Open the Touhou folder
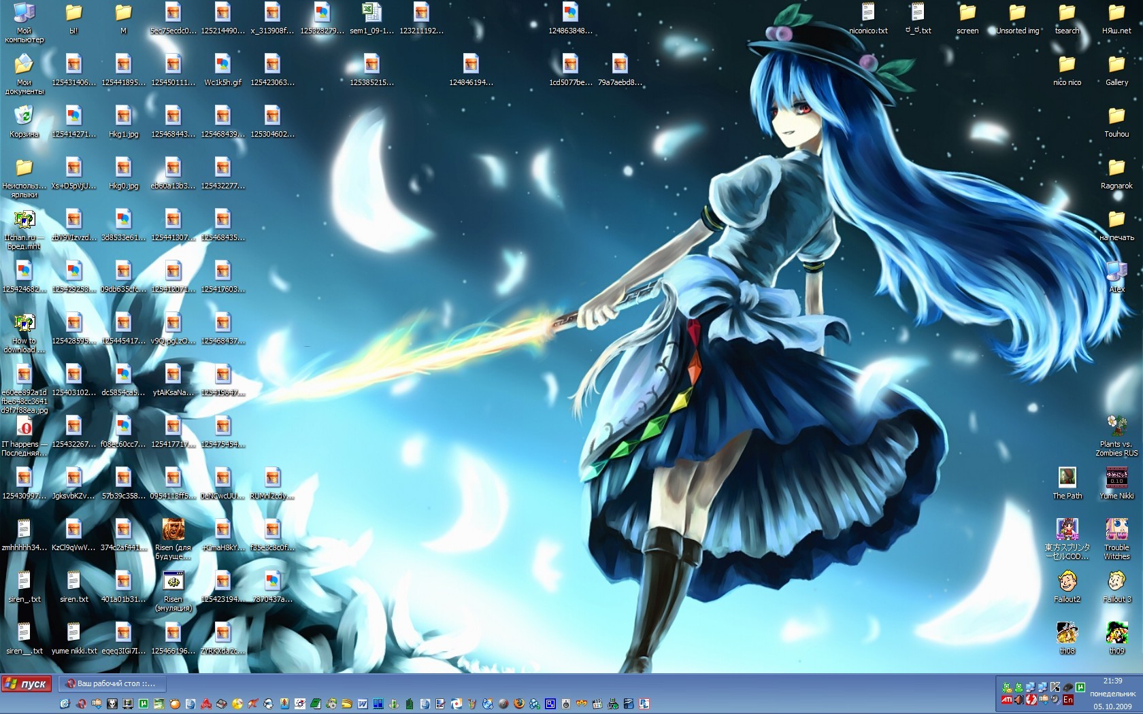This screenshot has height=714, width=1143. point(1116,121)
